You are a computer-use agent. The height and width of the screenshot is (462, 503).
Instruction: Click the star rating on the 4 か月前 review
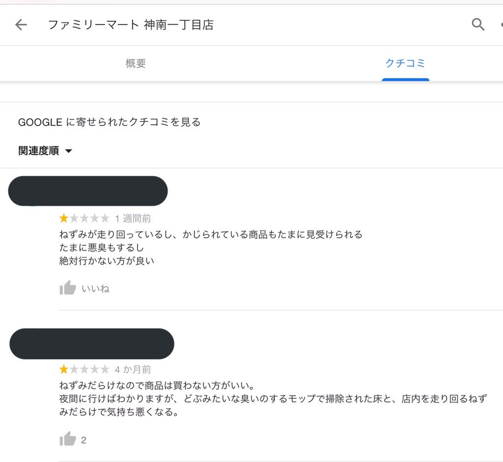tap(84, 369)
